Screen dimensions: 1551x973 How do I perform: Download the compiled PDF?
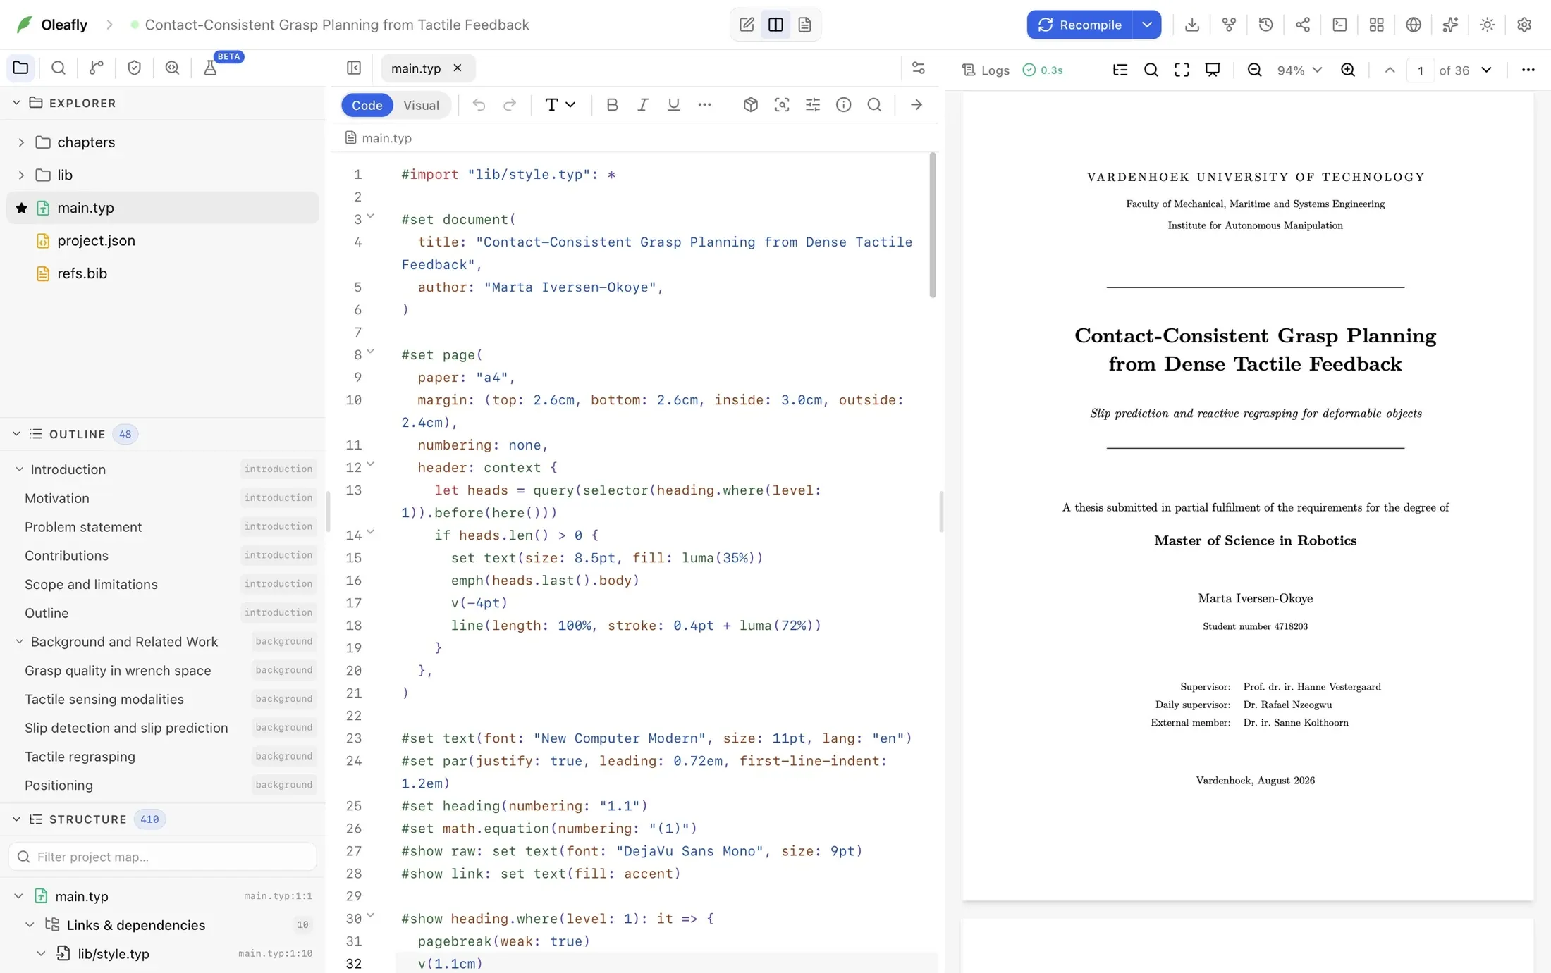click(x=1192, y=25)
